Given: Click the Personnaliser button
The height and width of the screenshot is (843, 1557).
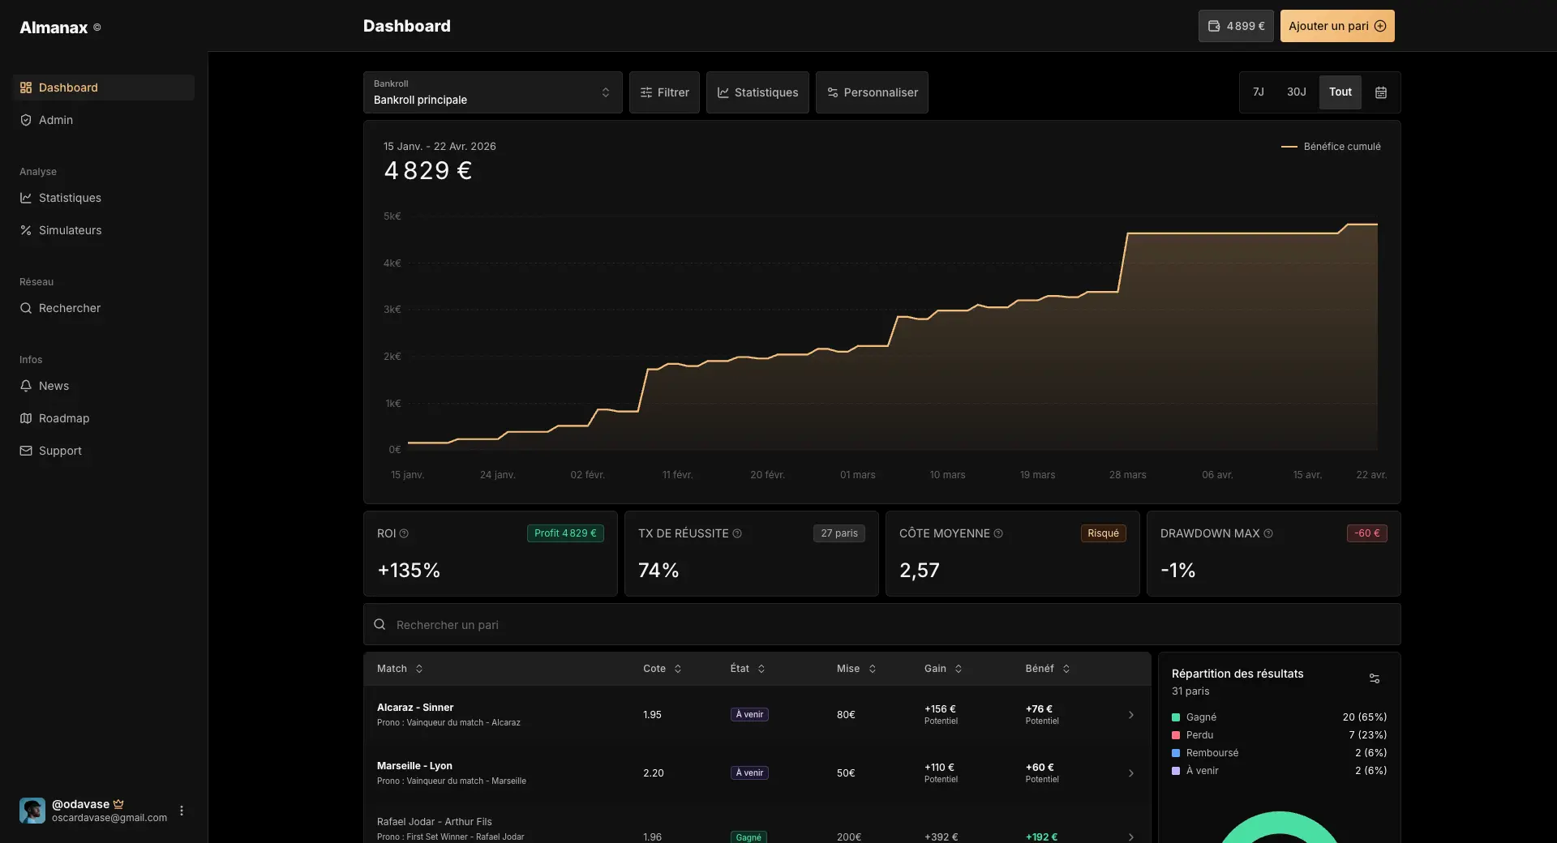Looking at the screenshot, I should (x=872, y=92).
